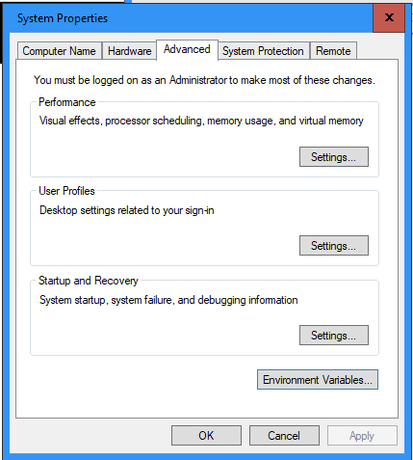The image size is (413, 460).
Task: Select the Advanced tab
Action: tap(187, 49)
